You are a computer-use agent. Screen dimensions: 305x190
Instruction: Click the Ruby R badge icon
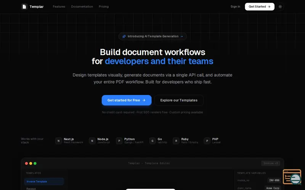pos(176,141)
